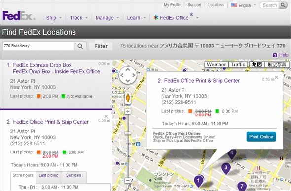
Task: Select map marker number 7
Action: click(x=242, y=186)
